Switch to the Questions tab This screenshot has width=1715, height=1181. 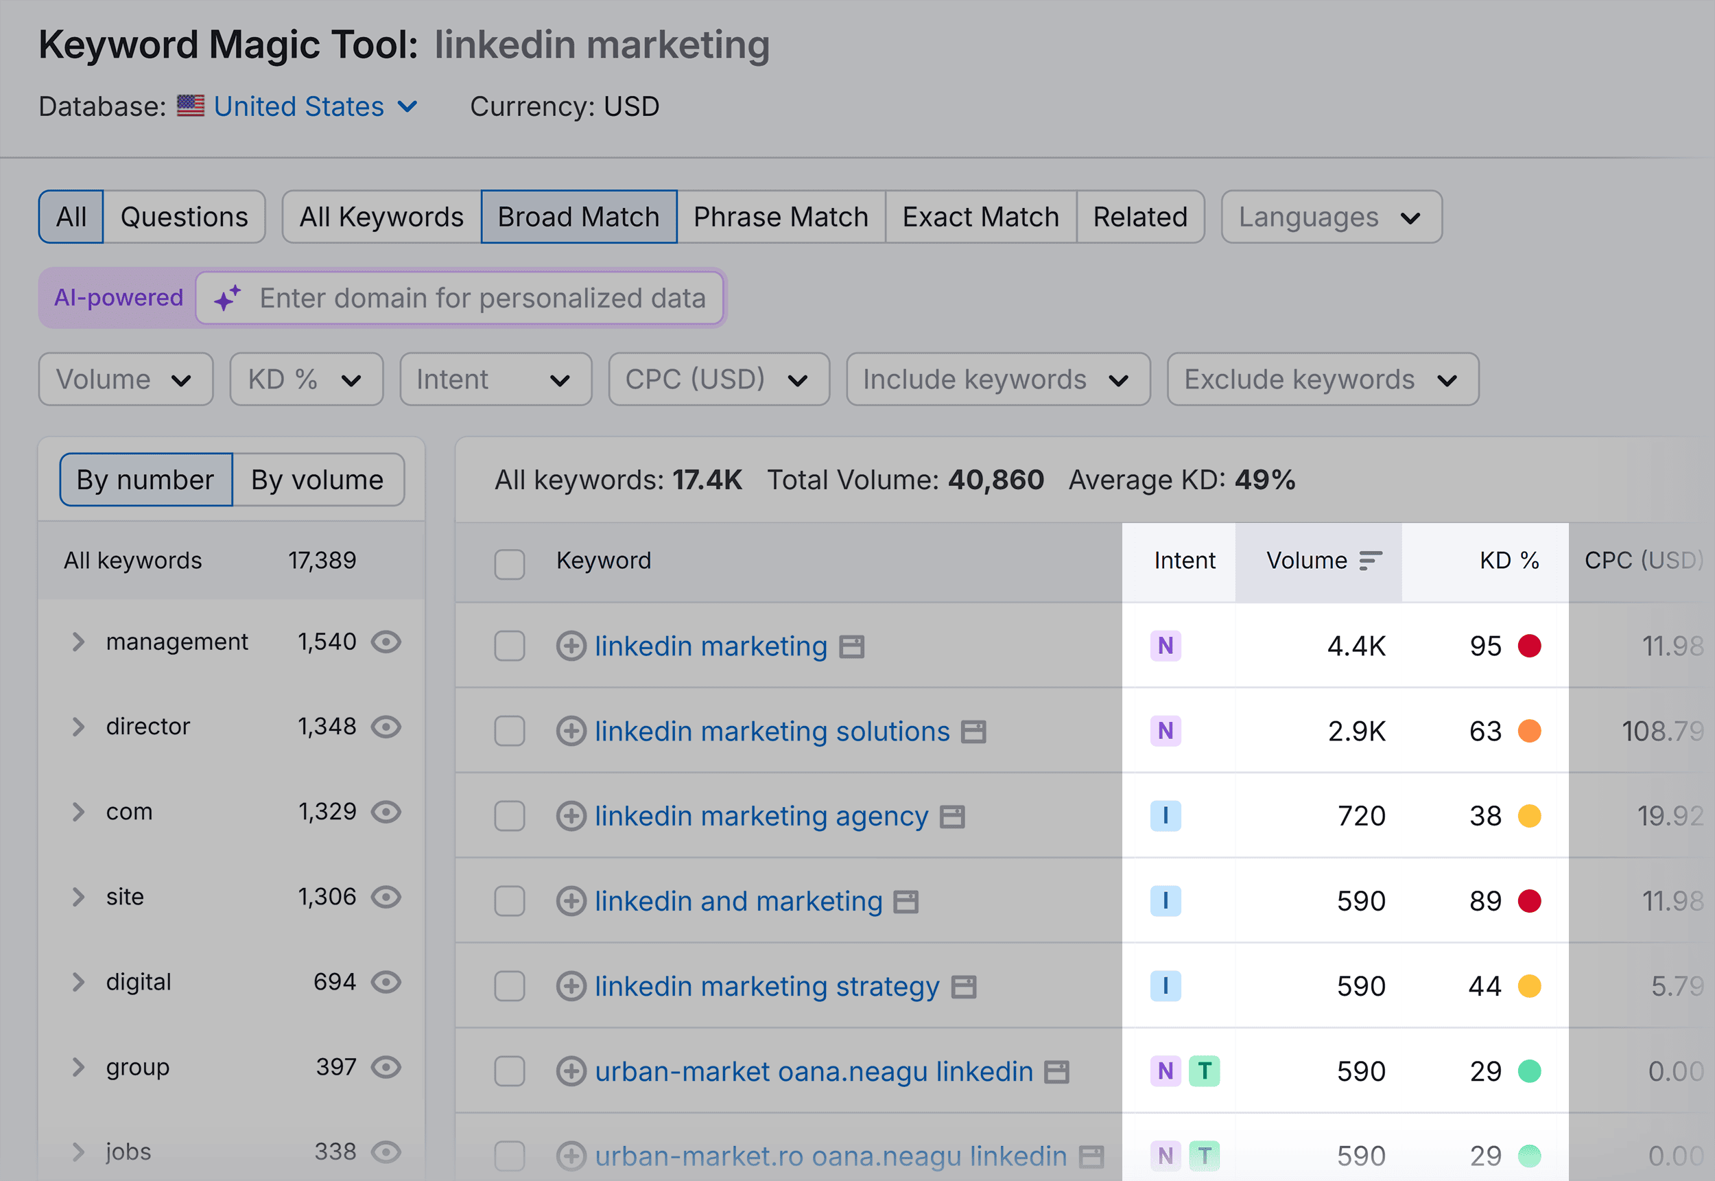click(184, 216)
